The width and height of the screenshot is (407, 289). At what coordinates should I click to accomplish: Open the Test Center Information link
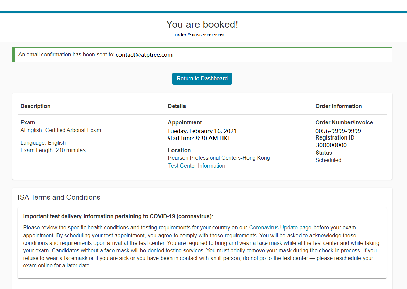(196, 166)
